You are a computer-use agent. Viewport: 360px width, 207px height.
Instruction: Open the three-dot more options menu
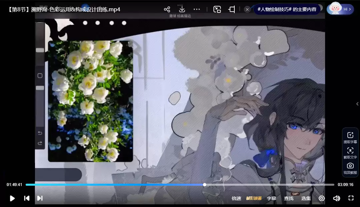coord(197,9)
